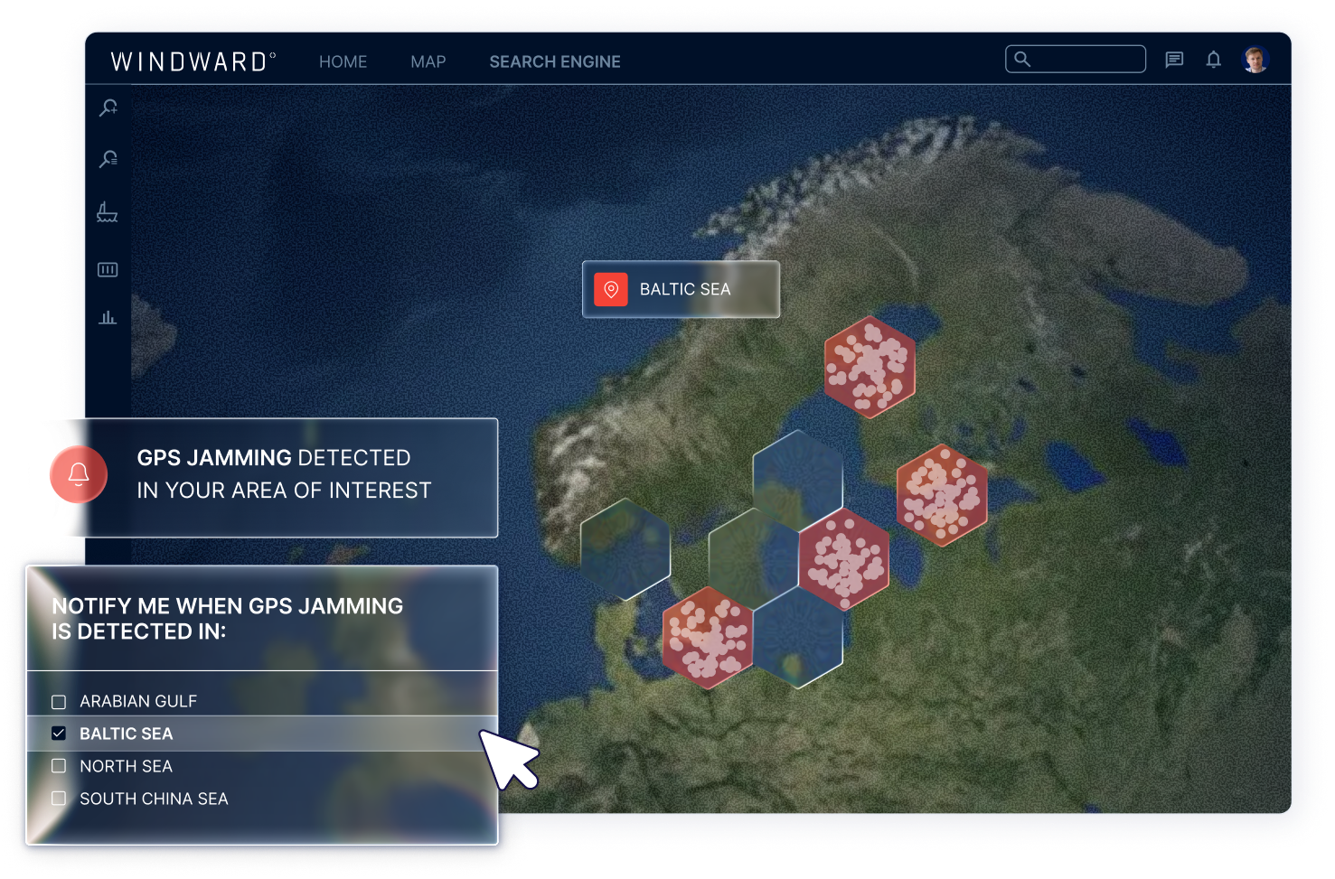Uncheck the Baltic Sea checkbox
Viewport: 1335px width, 879px height.
click(59, 734)
